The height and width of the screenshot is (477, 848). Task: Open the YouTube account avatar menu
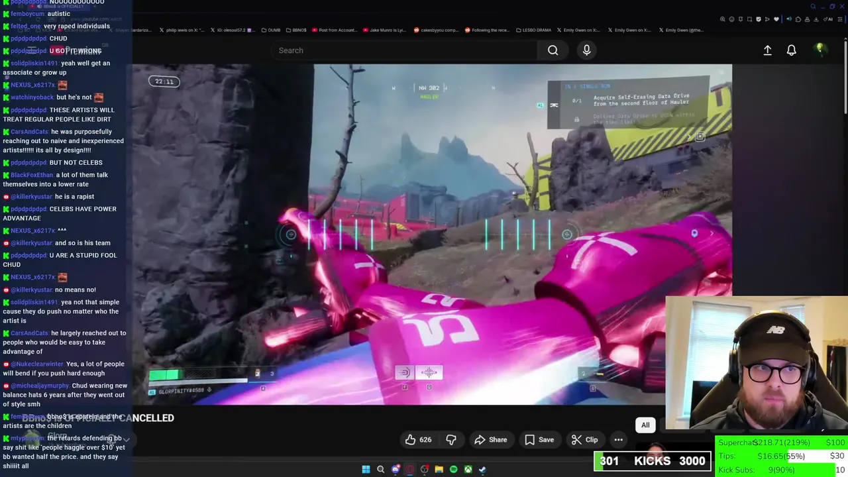820,50
